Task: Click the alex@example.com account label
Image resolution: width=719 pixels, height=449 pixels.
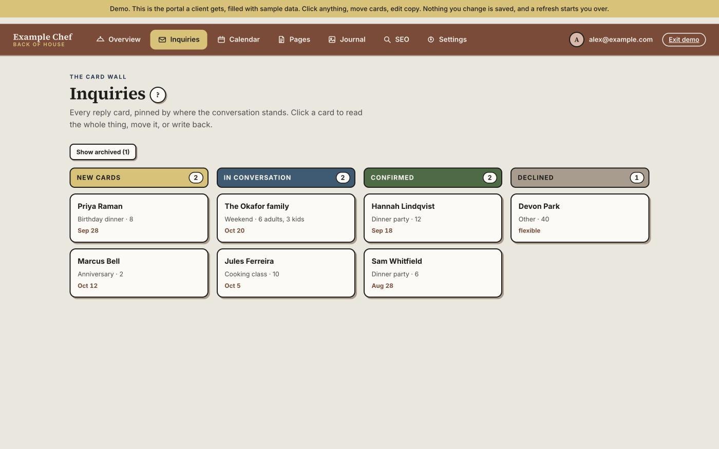Action: point(620,40)
